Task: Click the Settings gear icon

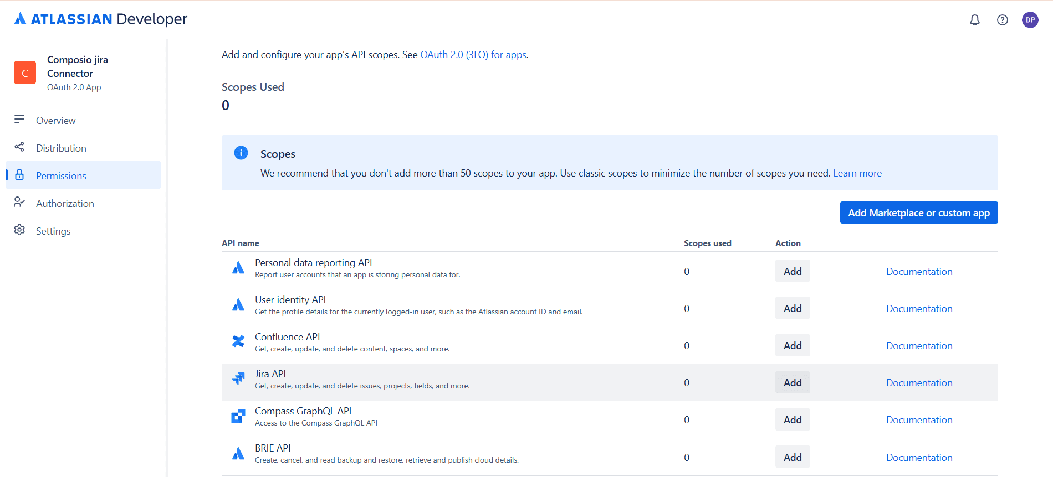Action: 19,230
